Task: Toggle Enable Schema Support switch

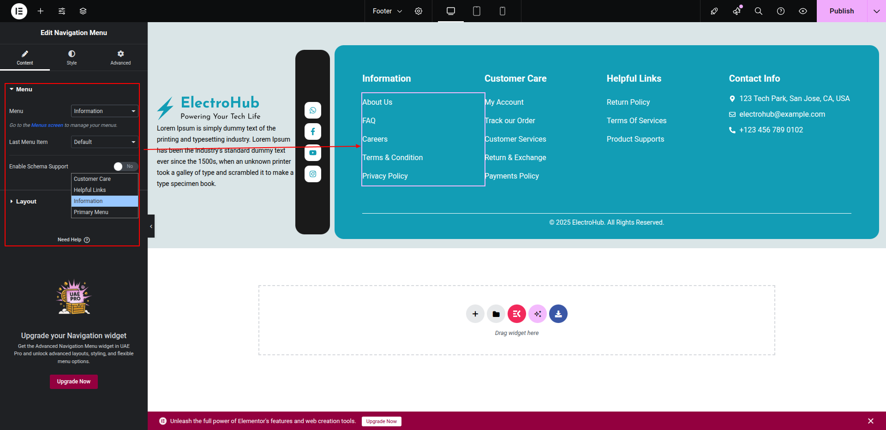Action: tap(126, 167)
